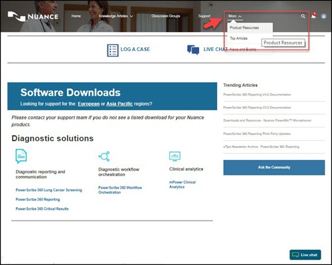Click the Ask the Community button
The image size is (332, 265).
274,167
